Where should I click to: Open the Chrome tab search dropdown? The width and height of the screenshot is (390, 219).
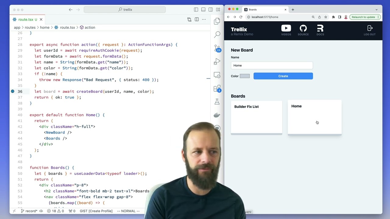click(x=377, y=9)
